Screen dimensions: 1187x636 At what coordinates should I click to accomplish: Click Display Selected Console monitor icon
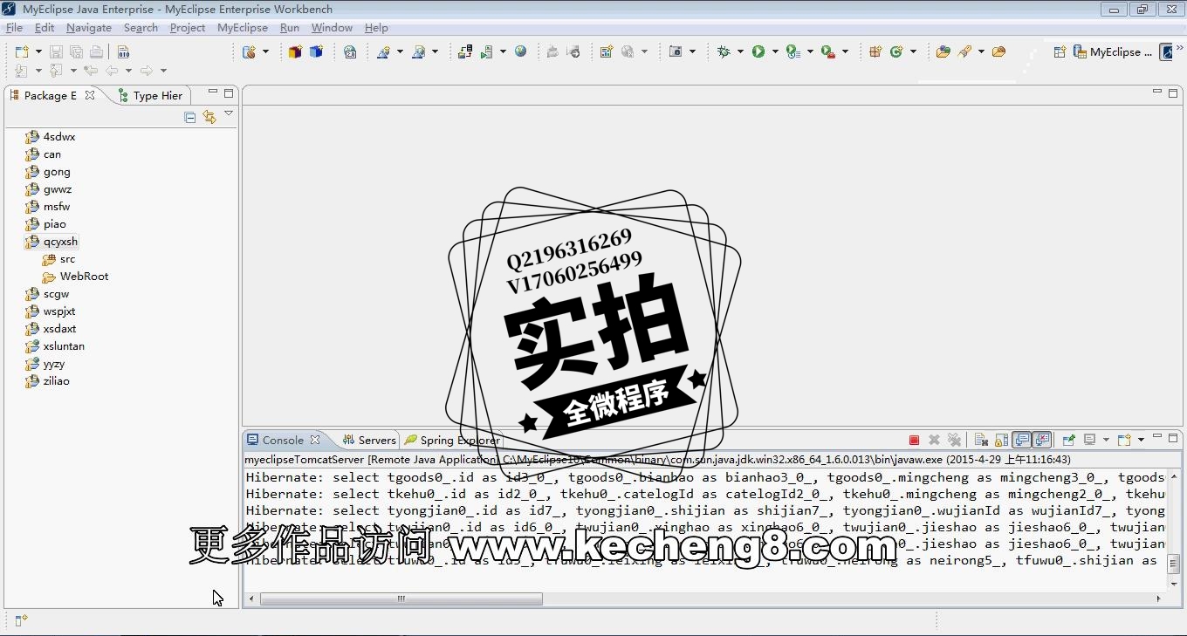pyautogui.click(x=1089, y=440)
